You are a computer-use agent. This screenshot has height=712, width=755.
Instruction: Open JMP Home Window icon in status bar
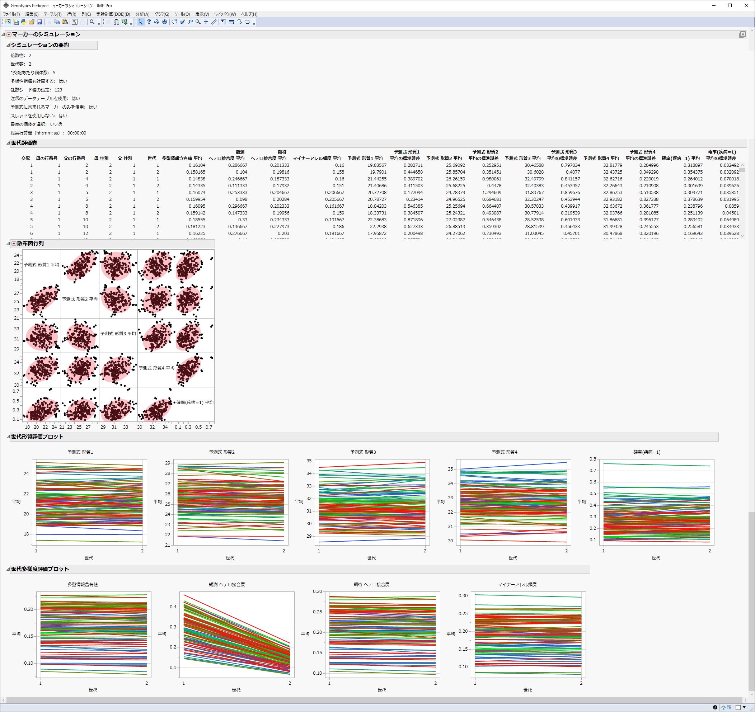pos(723,707)
